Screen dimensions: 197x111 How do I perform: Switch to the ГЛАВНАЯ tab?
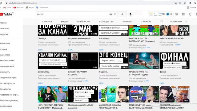47,22
